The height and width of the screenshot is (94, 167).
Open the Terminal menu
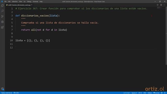pos(35,2)
